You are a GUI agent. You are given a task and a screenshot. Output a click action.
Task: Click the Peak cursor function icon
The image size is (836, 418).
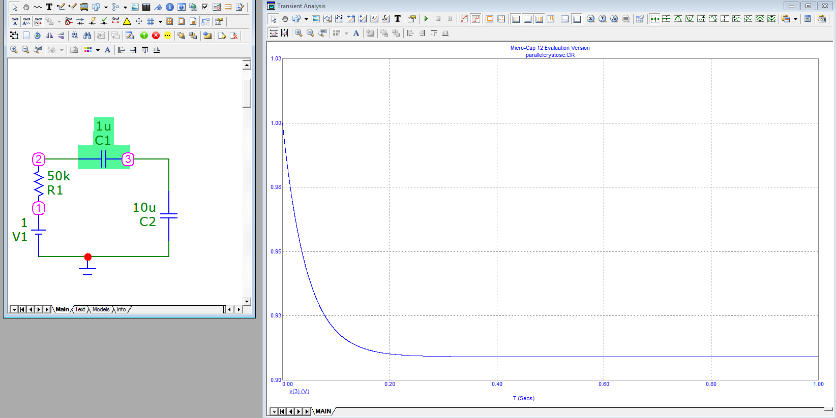(x=678, y=19)
